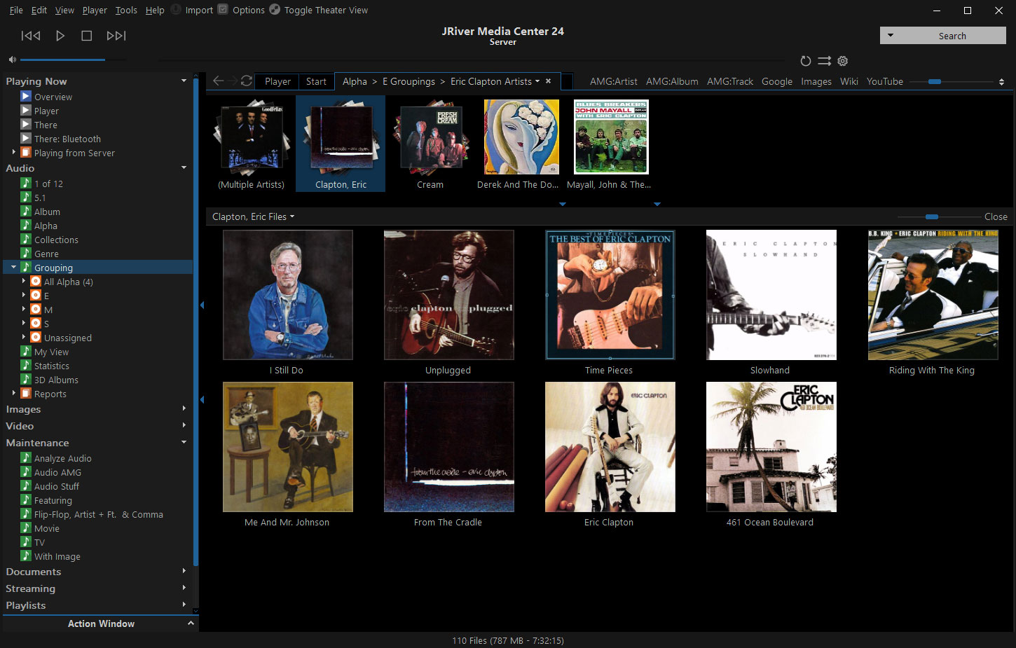The image size is (1016, 648).
Task: Select the Album view icon
Action: [x=26, y=211]
